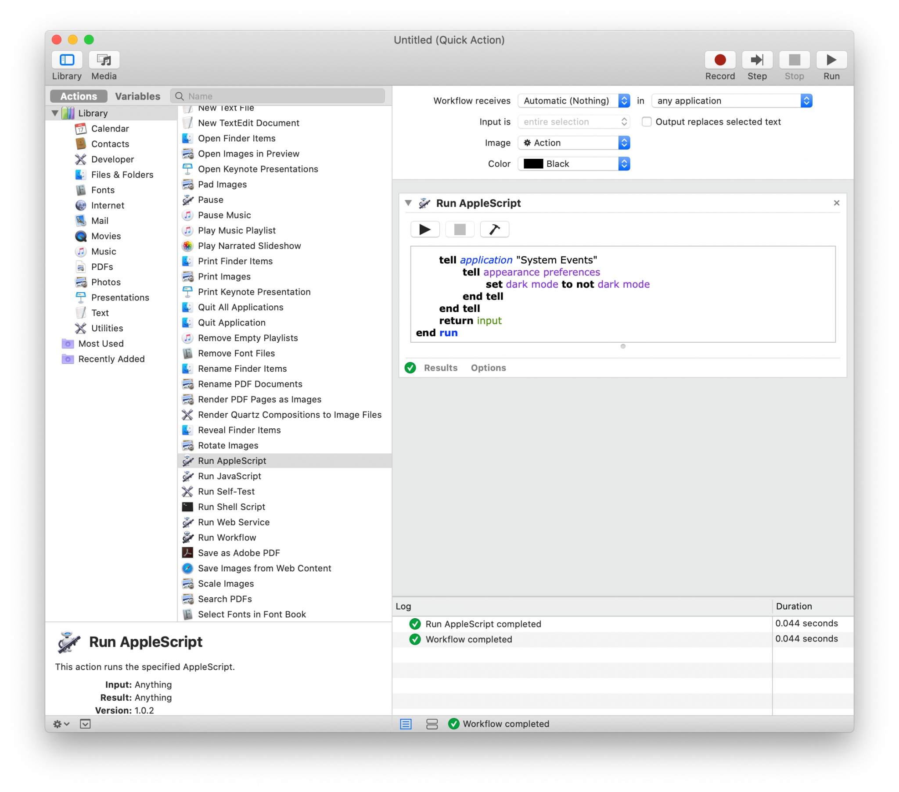Open the 'any application' dropdown
The image size is (899, 792).
(731, 101)
